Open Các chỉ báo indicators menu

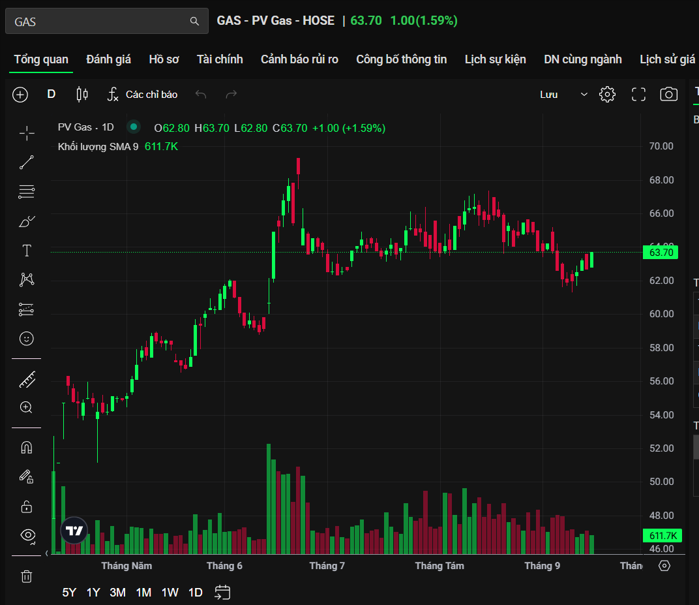coord(143,95)
